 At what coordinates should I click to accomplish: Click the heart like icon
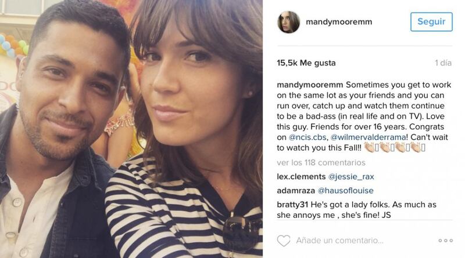(284, 241)
